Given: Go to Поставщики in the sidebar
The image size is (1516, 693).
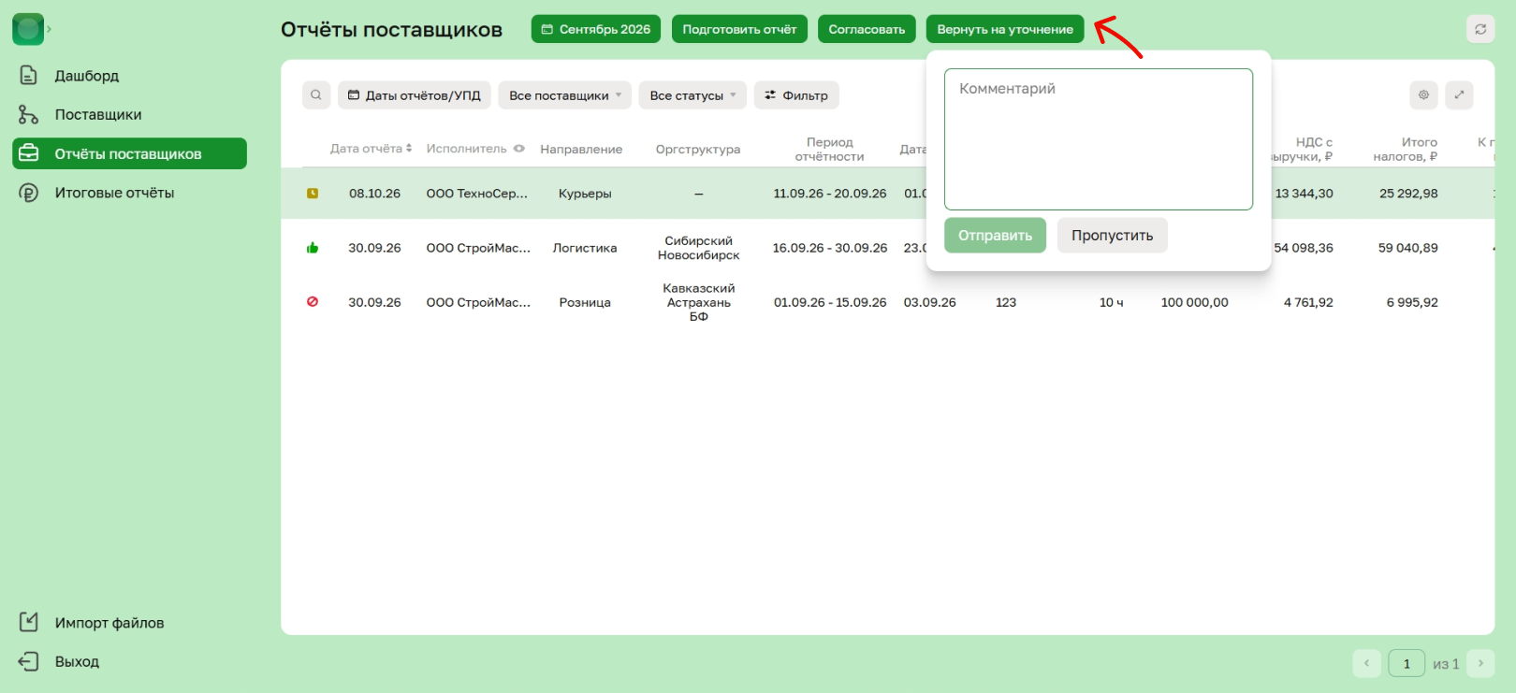Looking at the screenshot, I should [97, 115].
